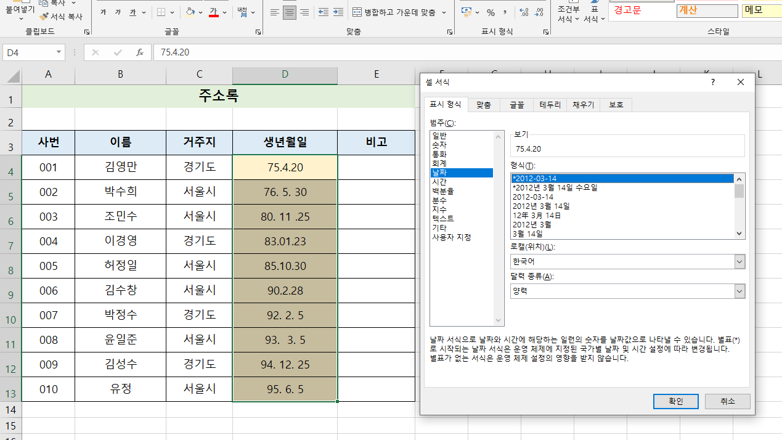Choose format '*2012년 3월 14일 수요일'
The height and width of the screenshot is (440, 782).
(555, 188)
